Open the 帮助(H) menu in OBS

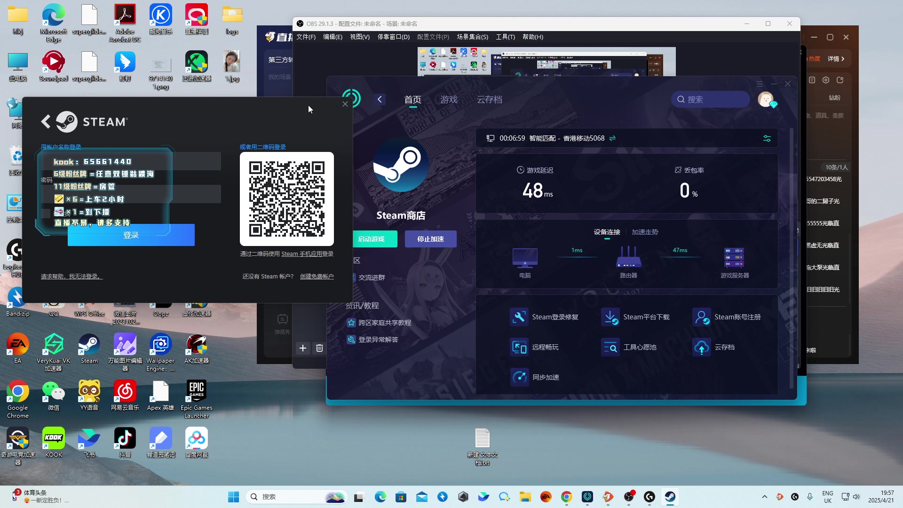532,37
